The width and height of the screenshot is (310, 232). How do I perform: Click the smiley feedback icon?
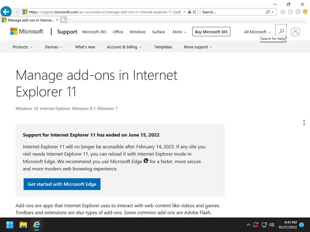click(305, 12)
